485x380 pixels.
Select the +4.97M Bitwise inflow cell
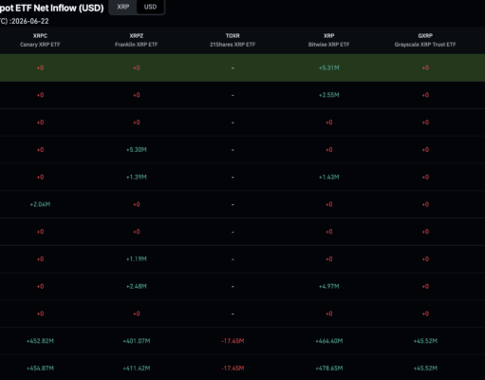point(329,286)
